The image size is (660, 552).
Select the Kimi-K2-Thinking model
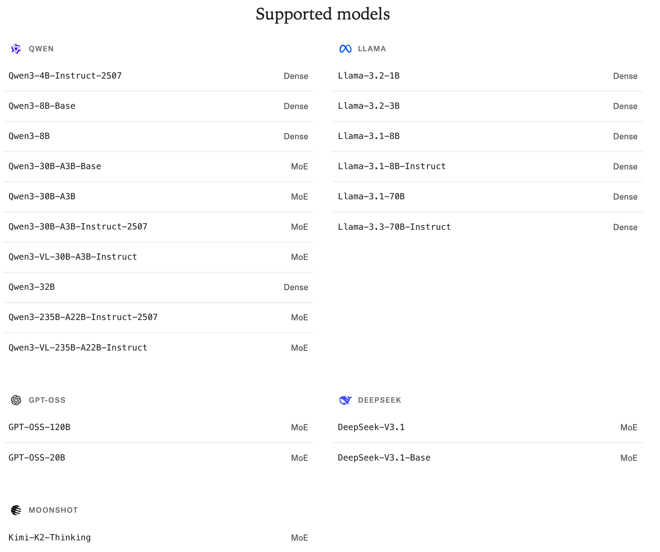point(50,538)
